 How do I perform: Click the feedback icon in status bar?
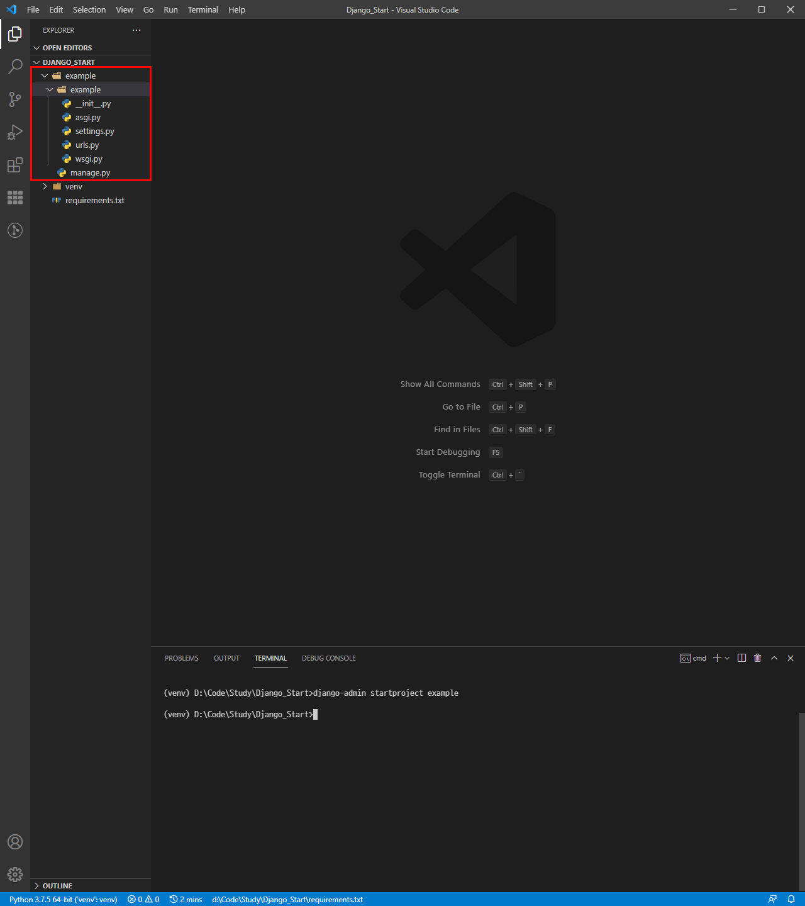[772, 899]
